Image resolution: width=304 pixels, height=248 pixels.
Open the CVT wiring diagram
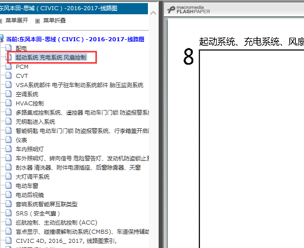click(22, 76)
